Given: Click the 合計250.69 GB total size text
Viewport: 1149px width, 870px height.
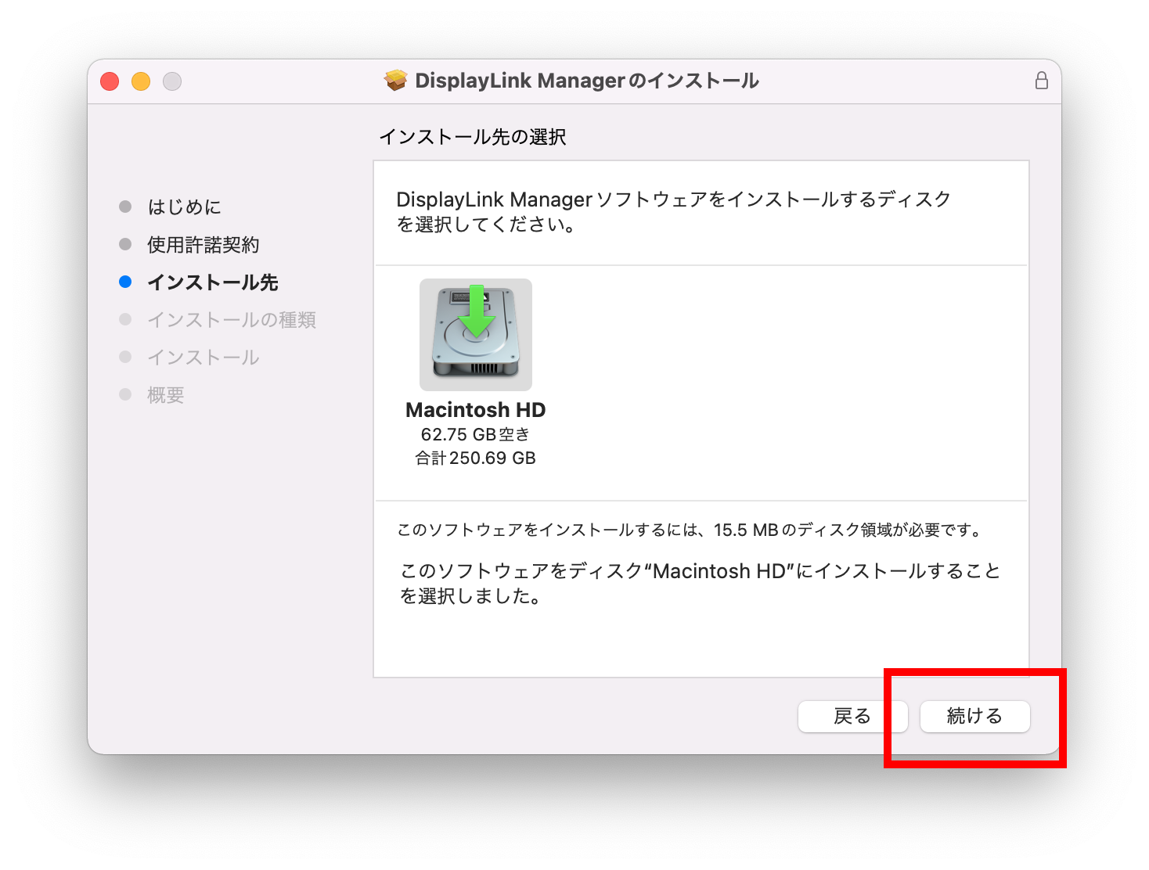Looking at the screenshot, I should [x=476, y=458].
